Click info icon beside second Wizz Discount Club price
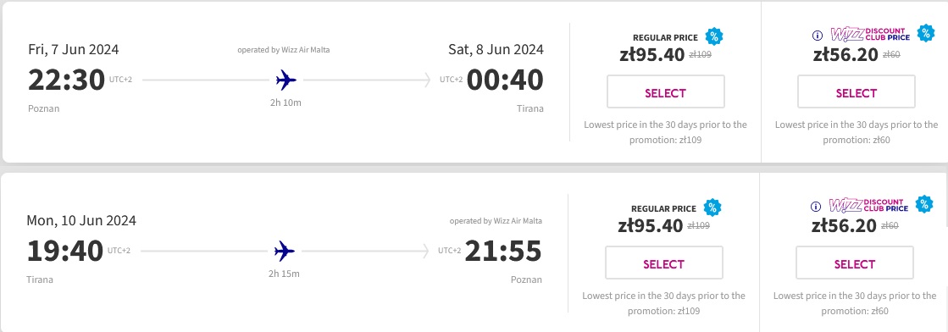 pyautogui.click(x=816, y=206)
